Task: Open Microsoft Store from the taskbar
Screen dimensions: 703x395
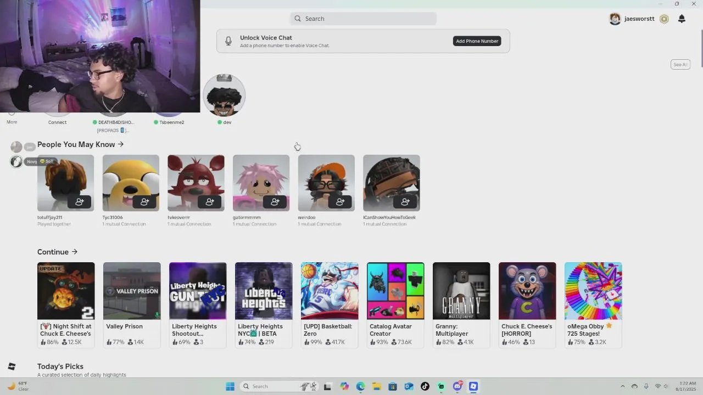Action: (393, 386)
